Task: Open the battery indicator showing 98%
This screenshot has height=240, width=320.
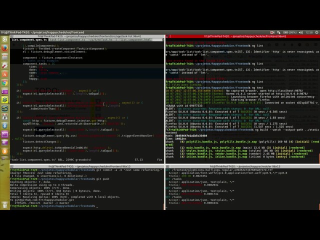Action: (290, 32)
